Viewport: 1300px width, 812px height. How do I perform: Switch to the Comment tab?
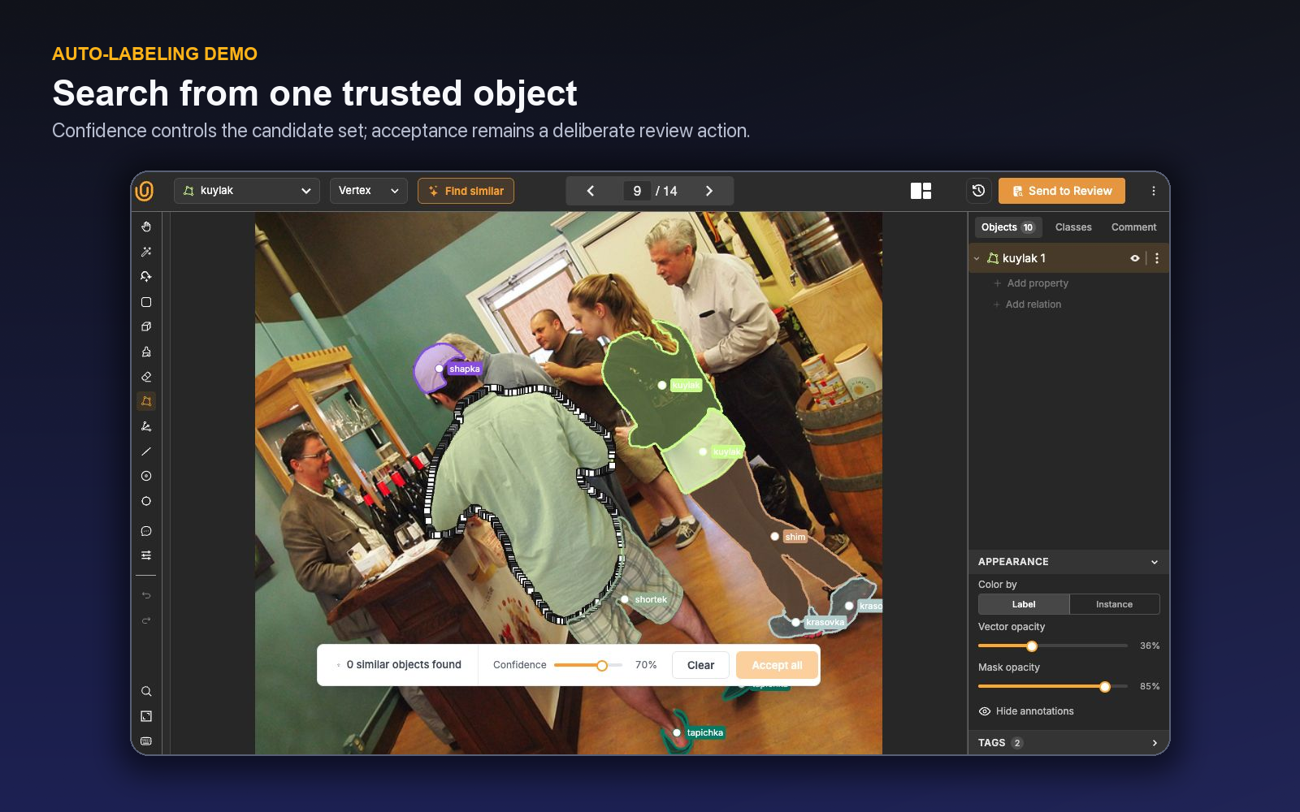click(1133, 227)
